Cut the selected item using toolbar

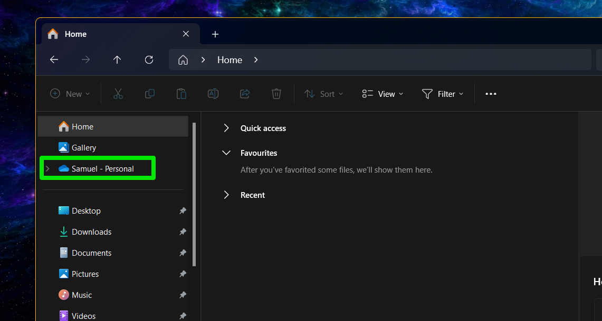[118, 94]
